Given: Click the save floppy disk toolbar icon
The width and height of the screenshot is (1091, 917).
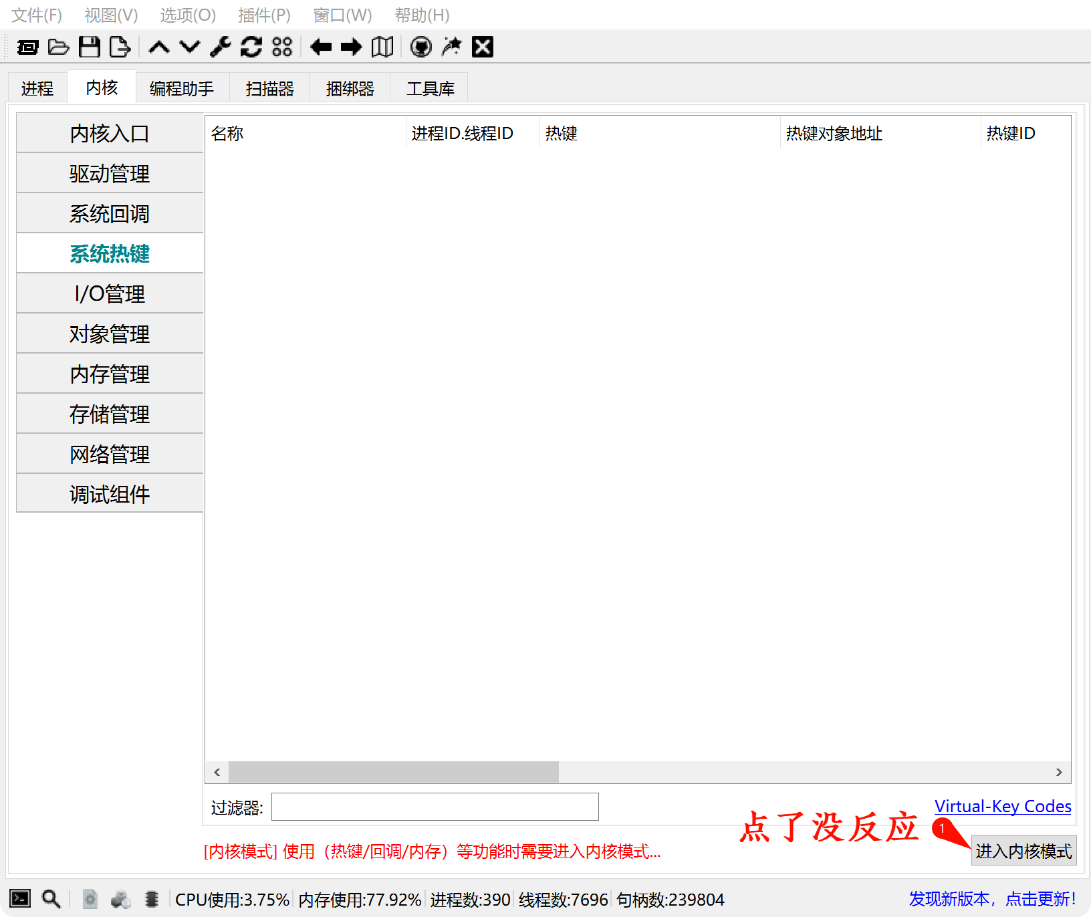Looking at the screenshot, I should (x=89, y=47).
